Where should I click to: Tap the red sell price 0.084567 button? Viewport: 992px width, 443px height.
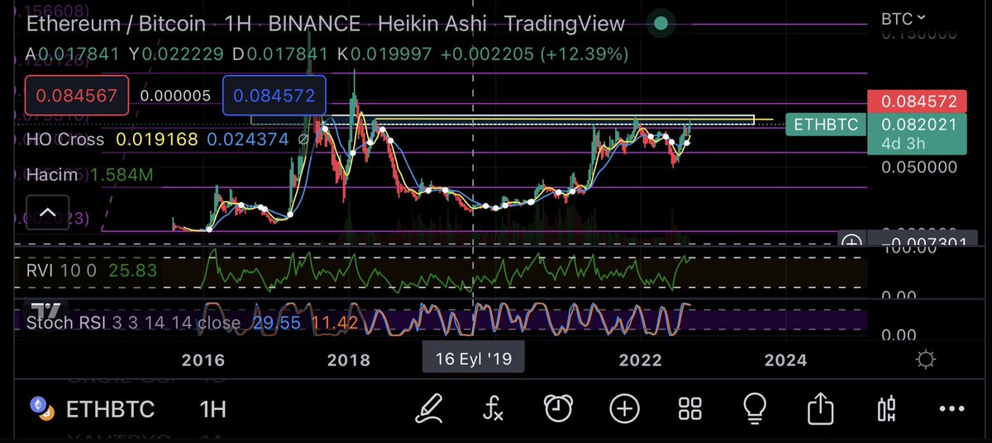click(x=78, y=95)
